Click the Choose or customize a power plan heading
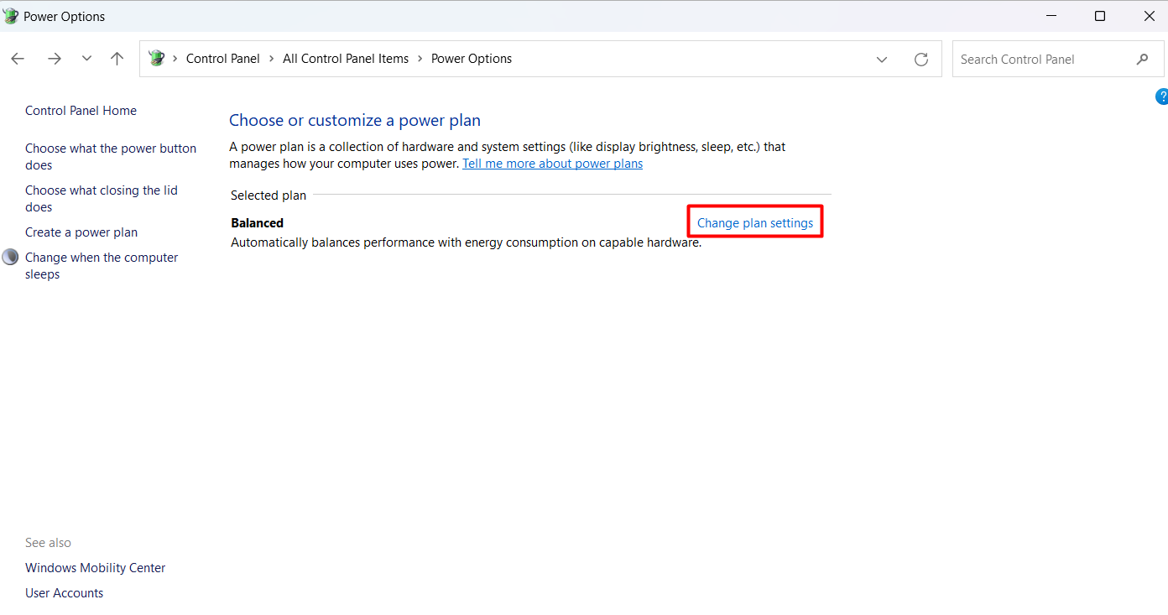The image size is (1168, 615). pyautogui.click(x=355, y=121)
